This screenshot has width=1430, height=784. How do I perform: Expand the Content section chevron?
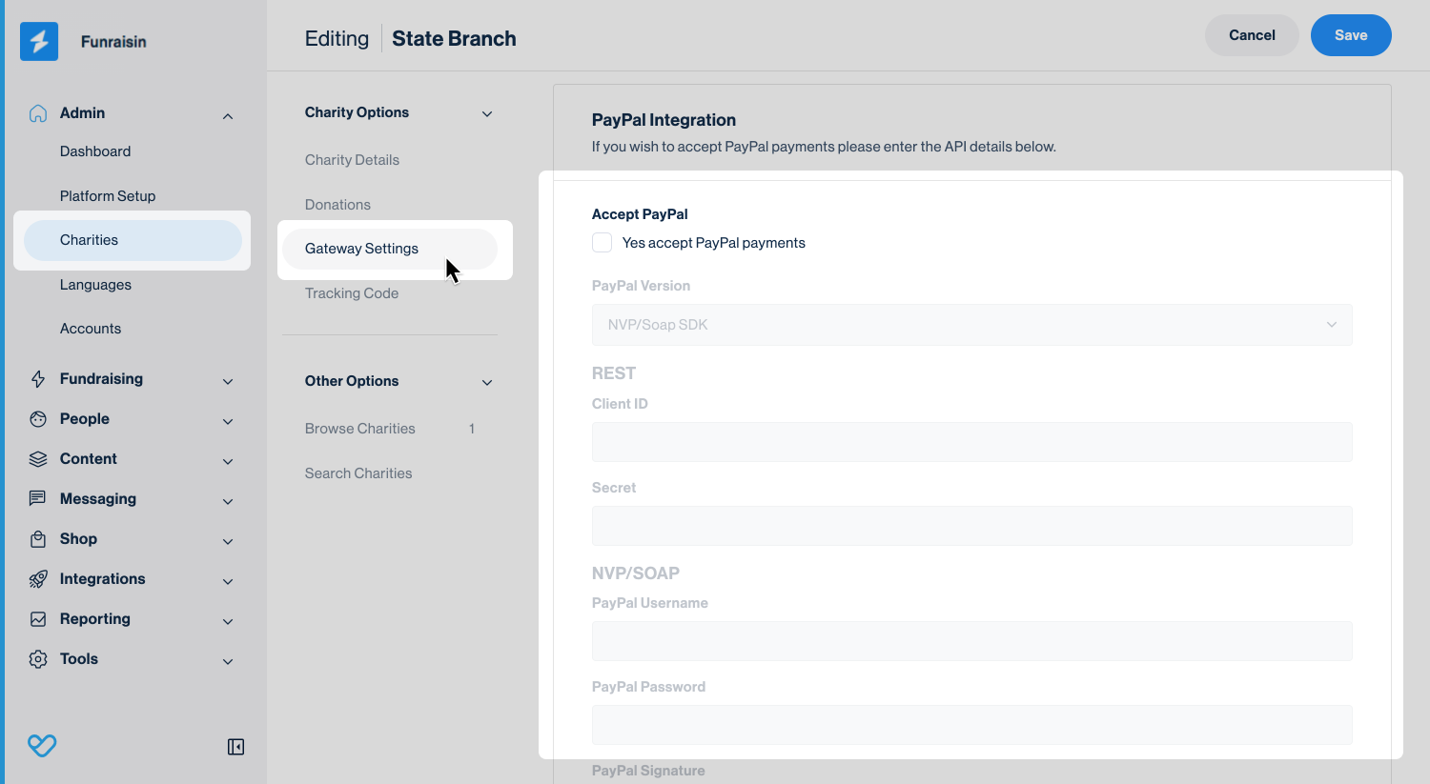(228, 461)
